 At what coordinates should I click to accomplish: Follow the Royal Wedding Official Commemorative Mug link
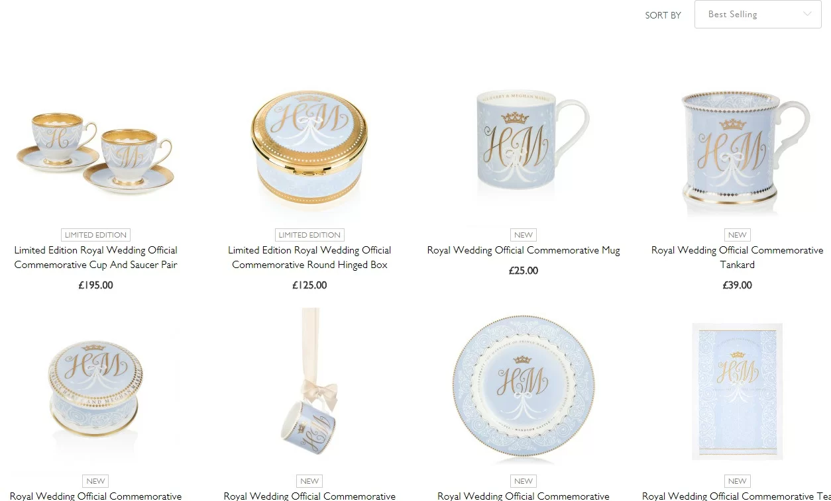click(x=524, y=250)
